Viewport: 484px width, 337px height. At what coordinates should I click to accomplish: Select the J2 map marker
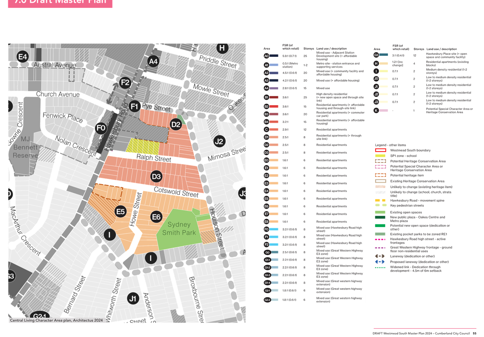219,141
